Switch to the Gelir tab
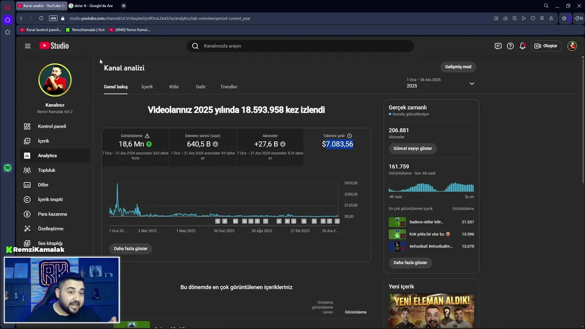 [x=201, y=87]
